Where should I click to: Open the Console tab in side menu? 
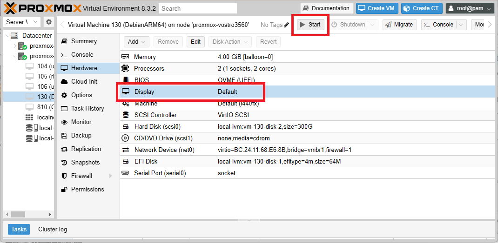point(88,54)
